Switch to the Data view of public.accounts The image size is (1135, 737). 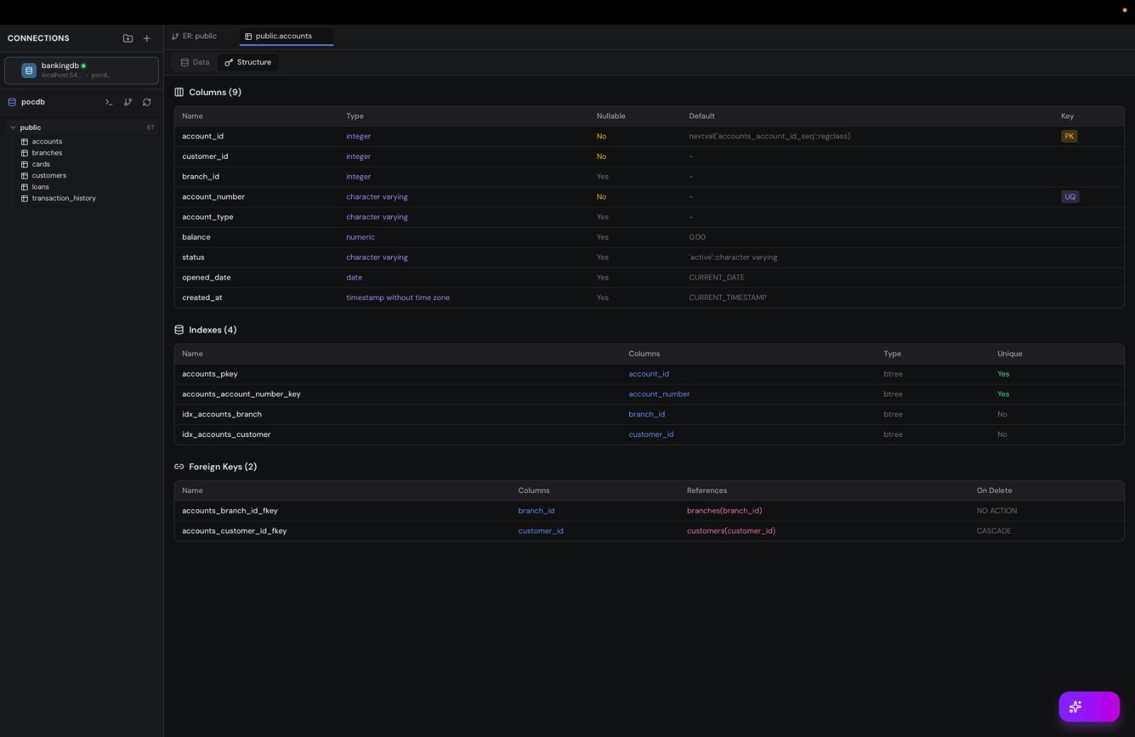click(194, 62)
